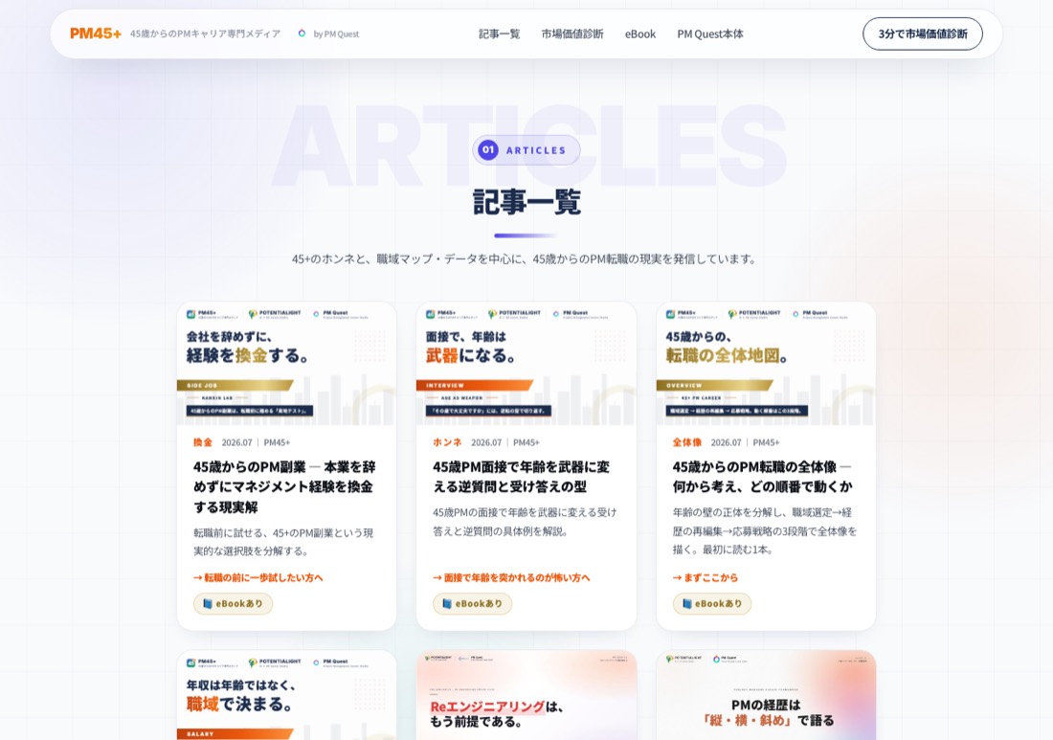Viewport: 1053px width, 740px height.
Task: Go to eBook nav item
Action: 640,34
